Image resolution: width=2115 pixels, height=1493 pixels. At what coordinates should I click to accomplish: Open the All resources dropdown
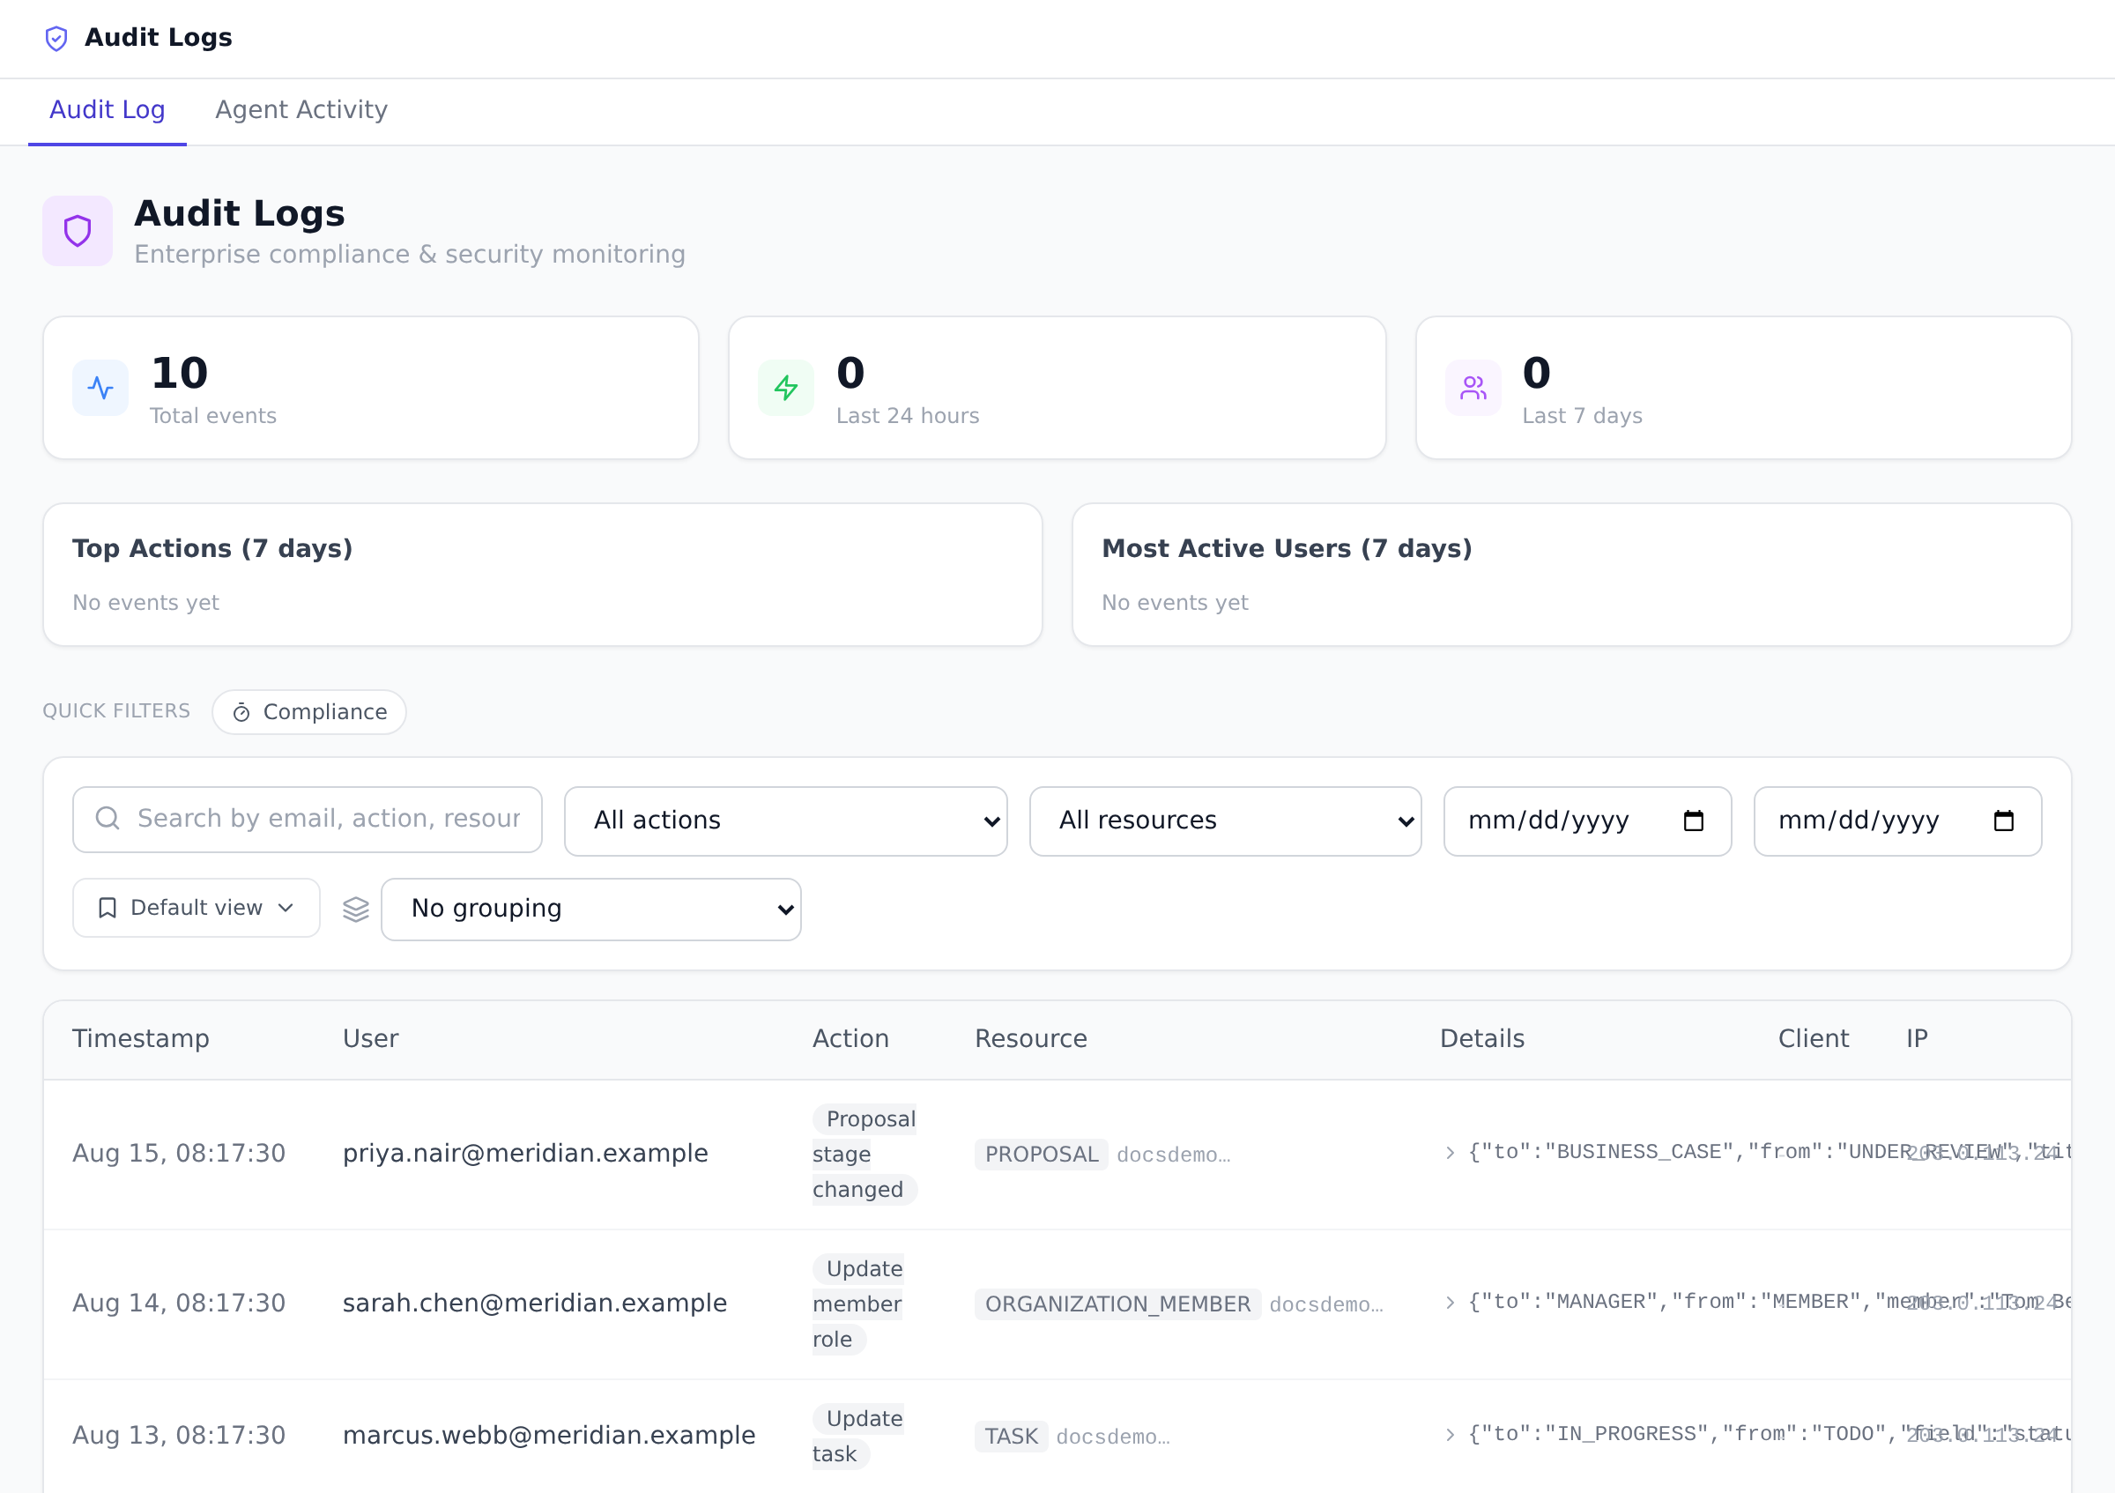[1225, 821]
